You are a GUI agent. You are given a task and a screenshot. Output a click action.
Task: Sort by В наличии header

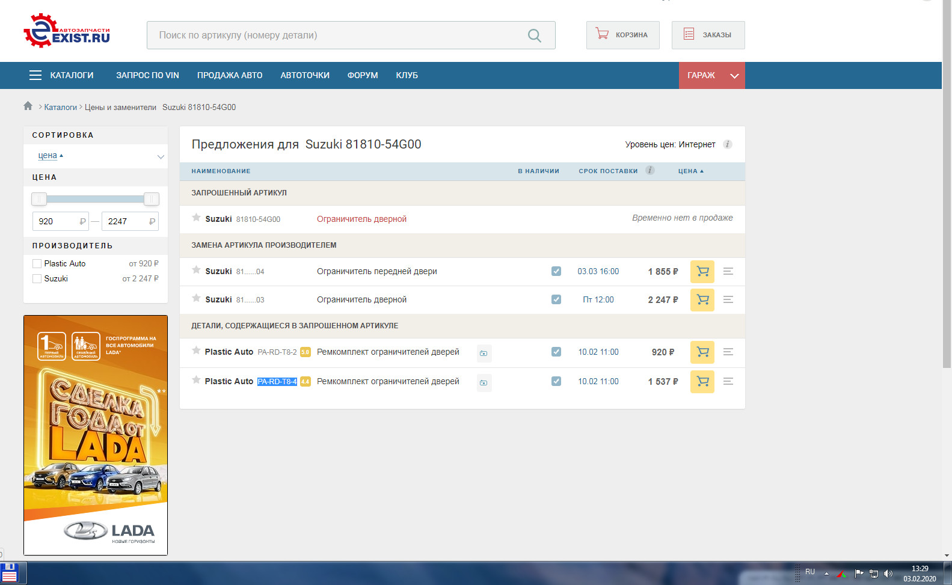pos(538,171)
